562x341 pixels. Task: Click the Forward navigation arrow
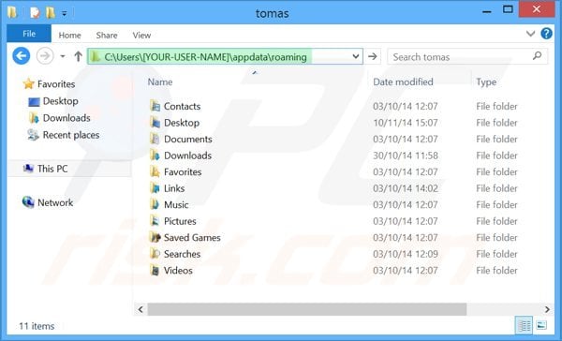(45, 56)
